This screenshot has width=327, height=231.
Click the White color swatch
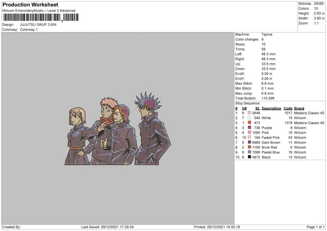pyautogui.click(x=250, y=118)
